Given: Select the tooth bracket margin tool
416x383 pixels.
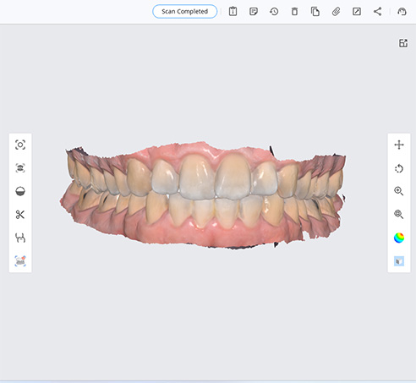Looking at the screenshot, I should [x=20, y=238].
